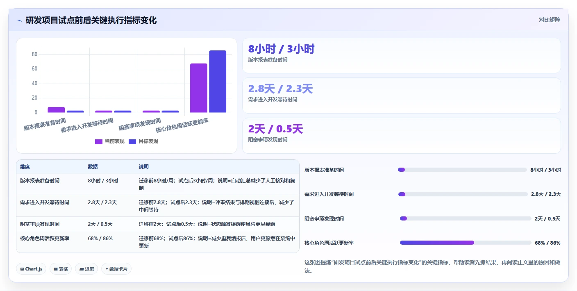Click the 版本报表准备时间 card caption

268,60
